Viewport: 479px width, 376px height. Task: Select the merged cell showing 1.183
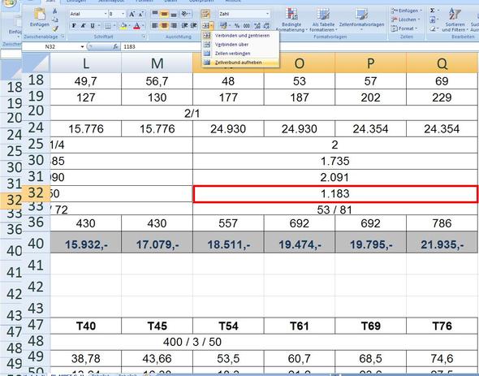[335, 194]
